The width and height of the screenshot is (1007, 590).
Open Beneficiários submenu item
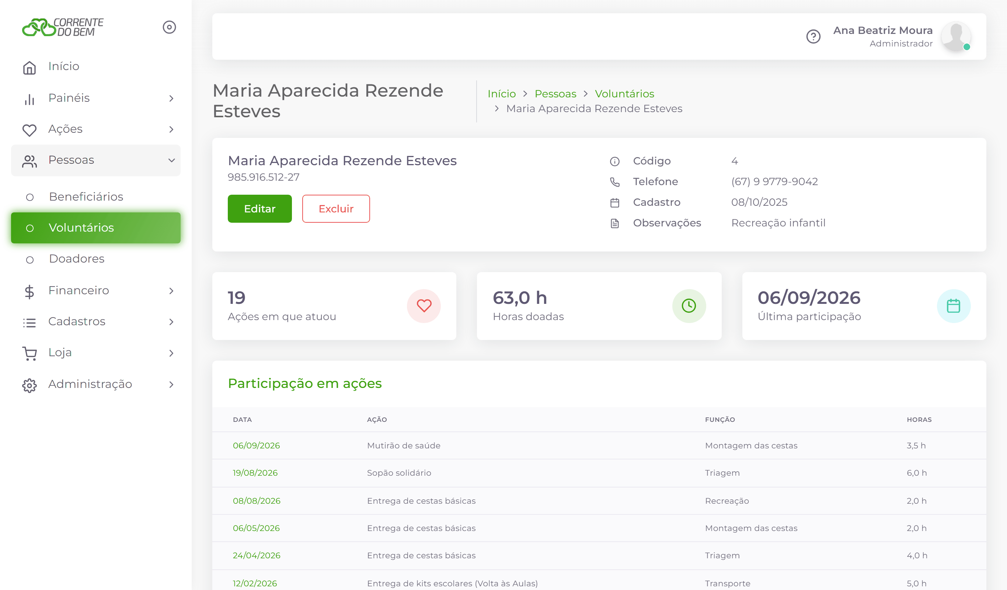(x=96, y=197)
